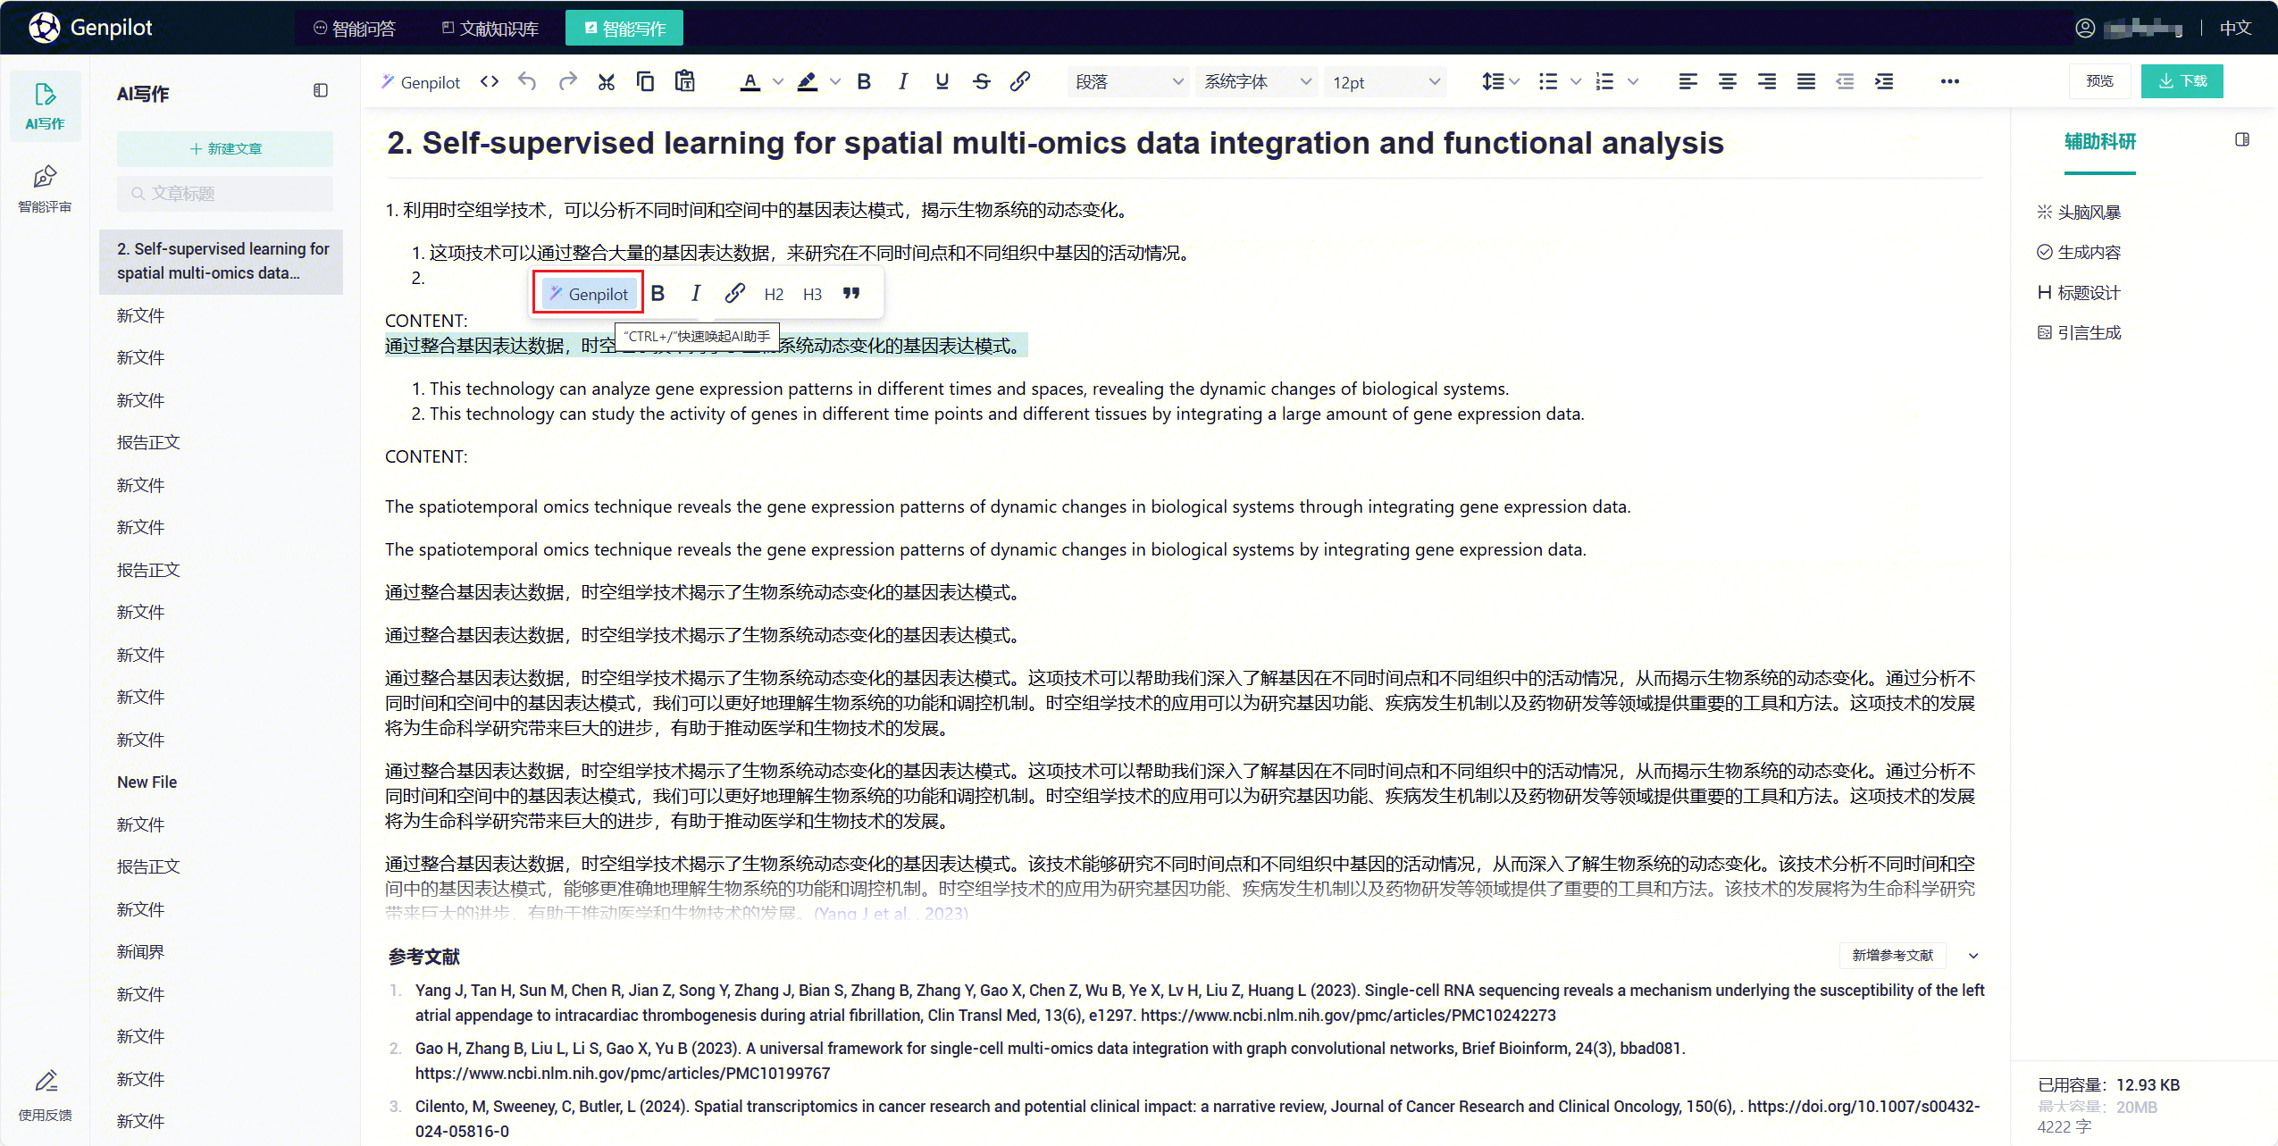Apply H3 heading in floating toolbar
Image resolution: width=2278 pixels, height=1146 pixels.
[812, 294]
